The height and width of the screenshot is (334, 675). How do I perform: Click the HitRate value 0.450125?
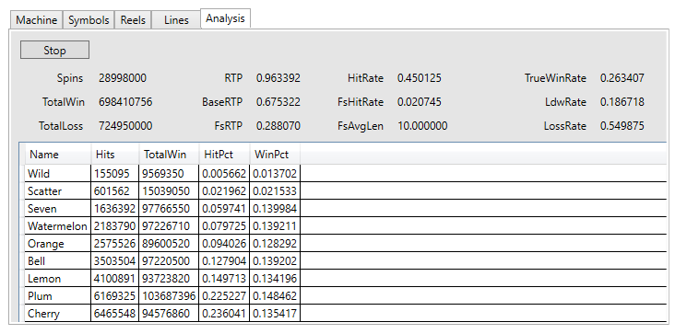click(420, 78)
